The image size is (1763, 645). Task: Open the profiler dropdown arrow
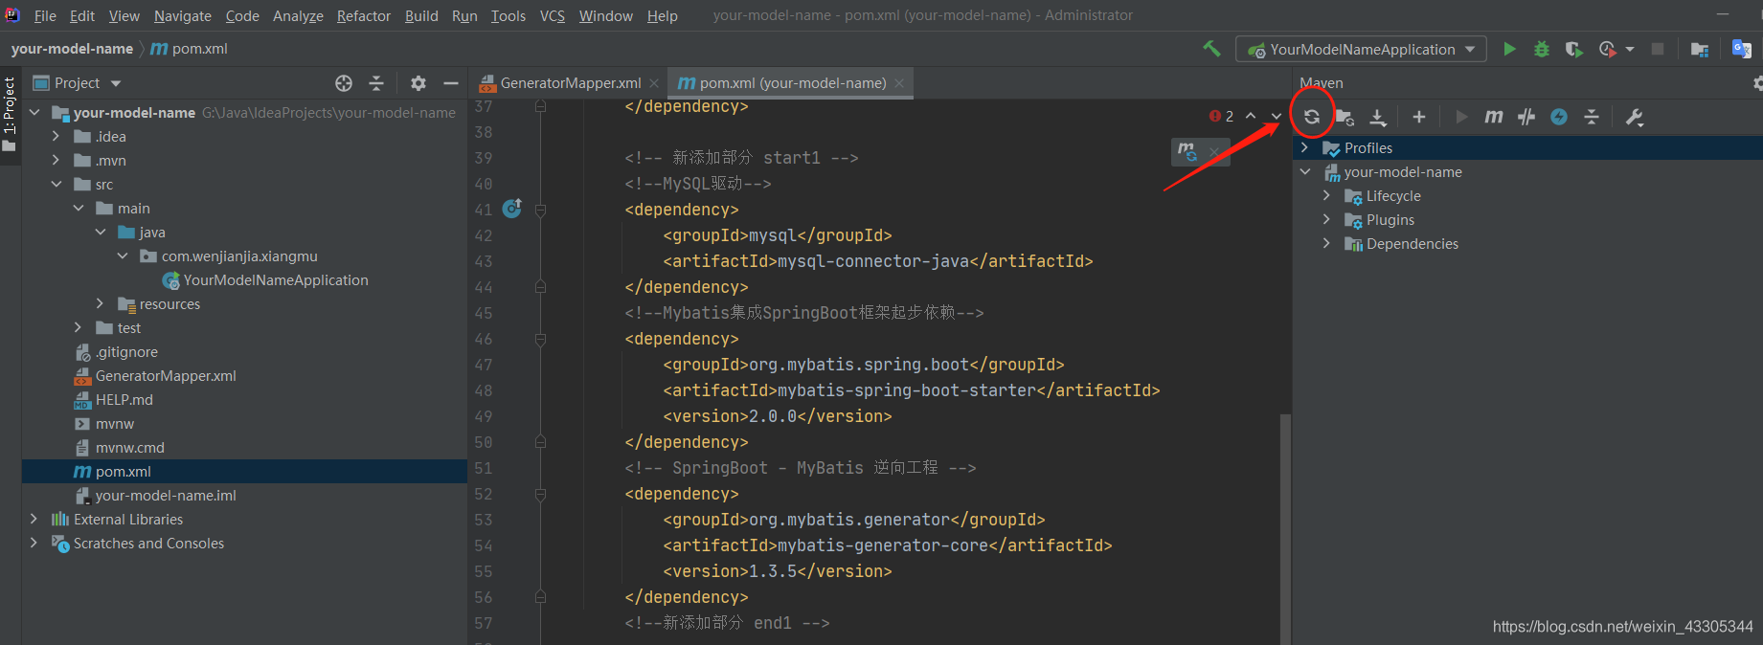[1630, 49]
